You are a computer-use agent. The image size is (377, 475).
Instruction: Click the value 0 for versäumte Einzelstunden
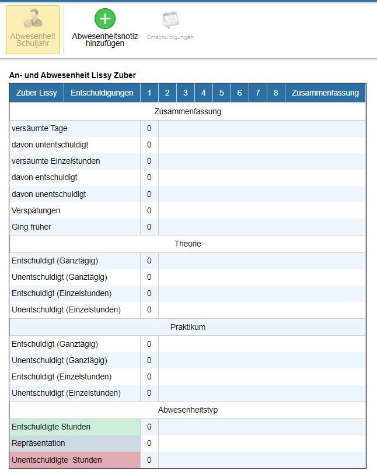[149, 161]
